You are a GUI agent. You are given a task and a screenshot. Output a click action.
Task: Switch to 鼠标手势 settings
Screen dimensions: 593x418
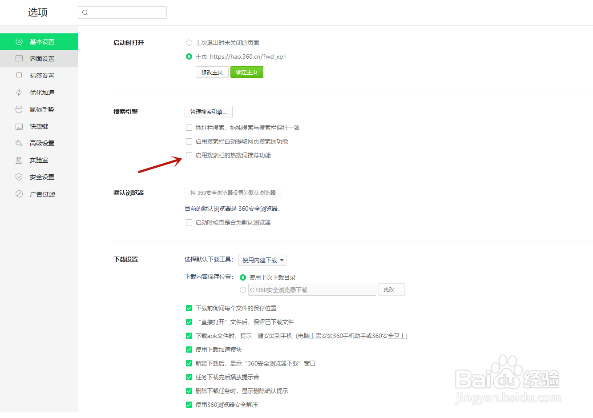coord(39,109)
